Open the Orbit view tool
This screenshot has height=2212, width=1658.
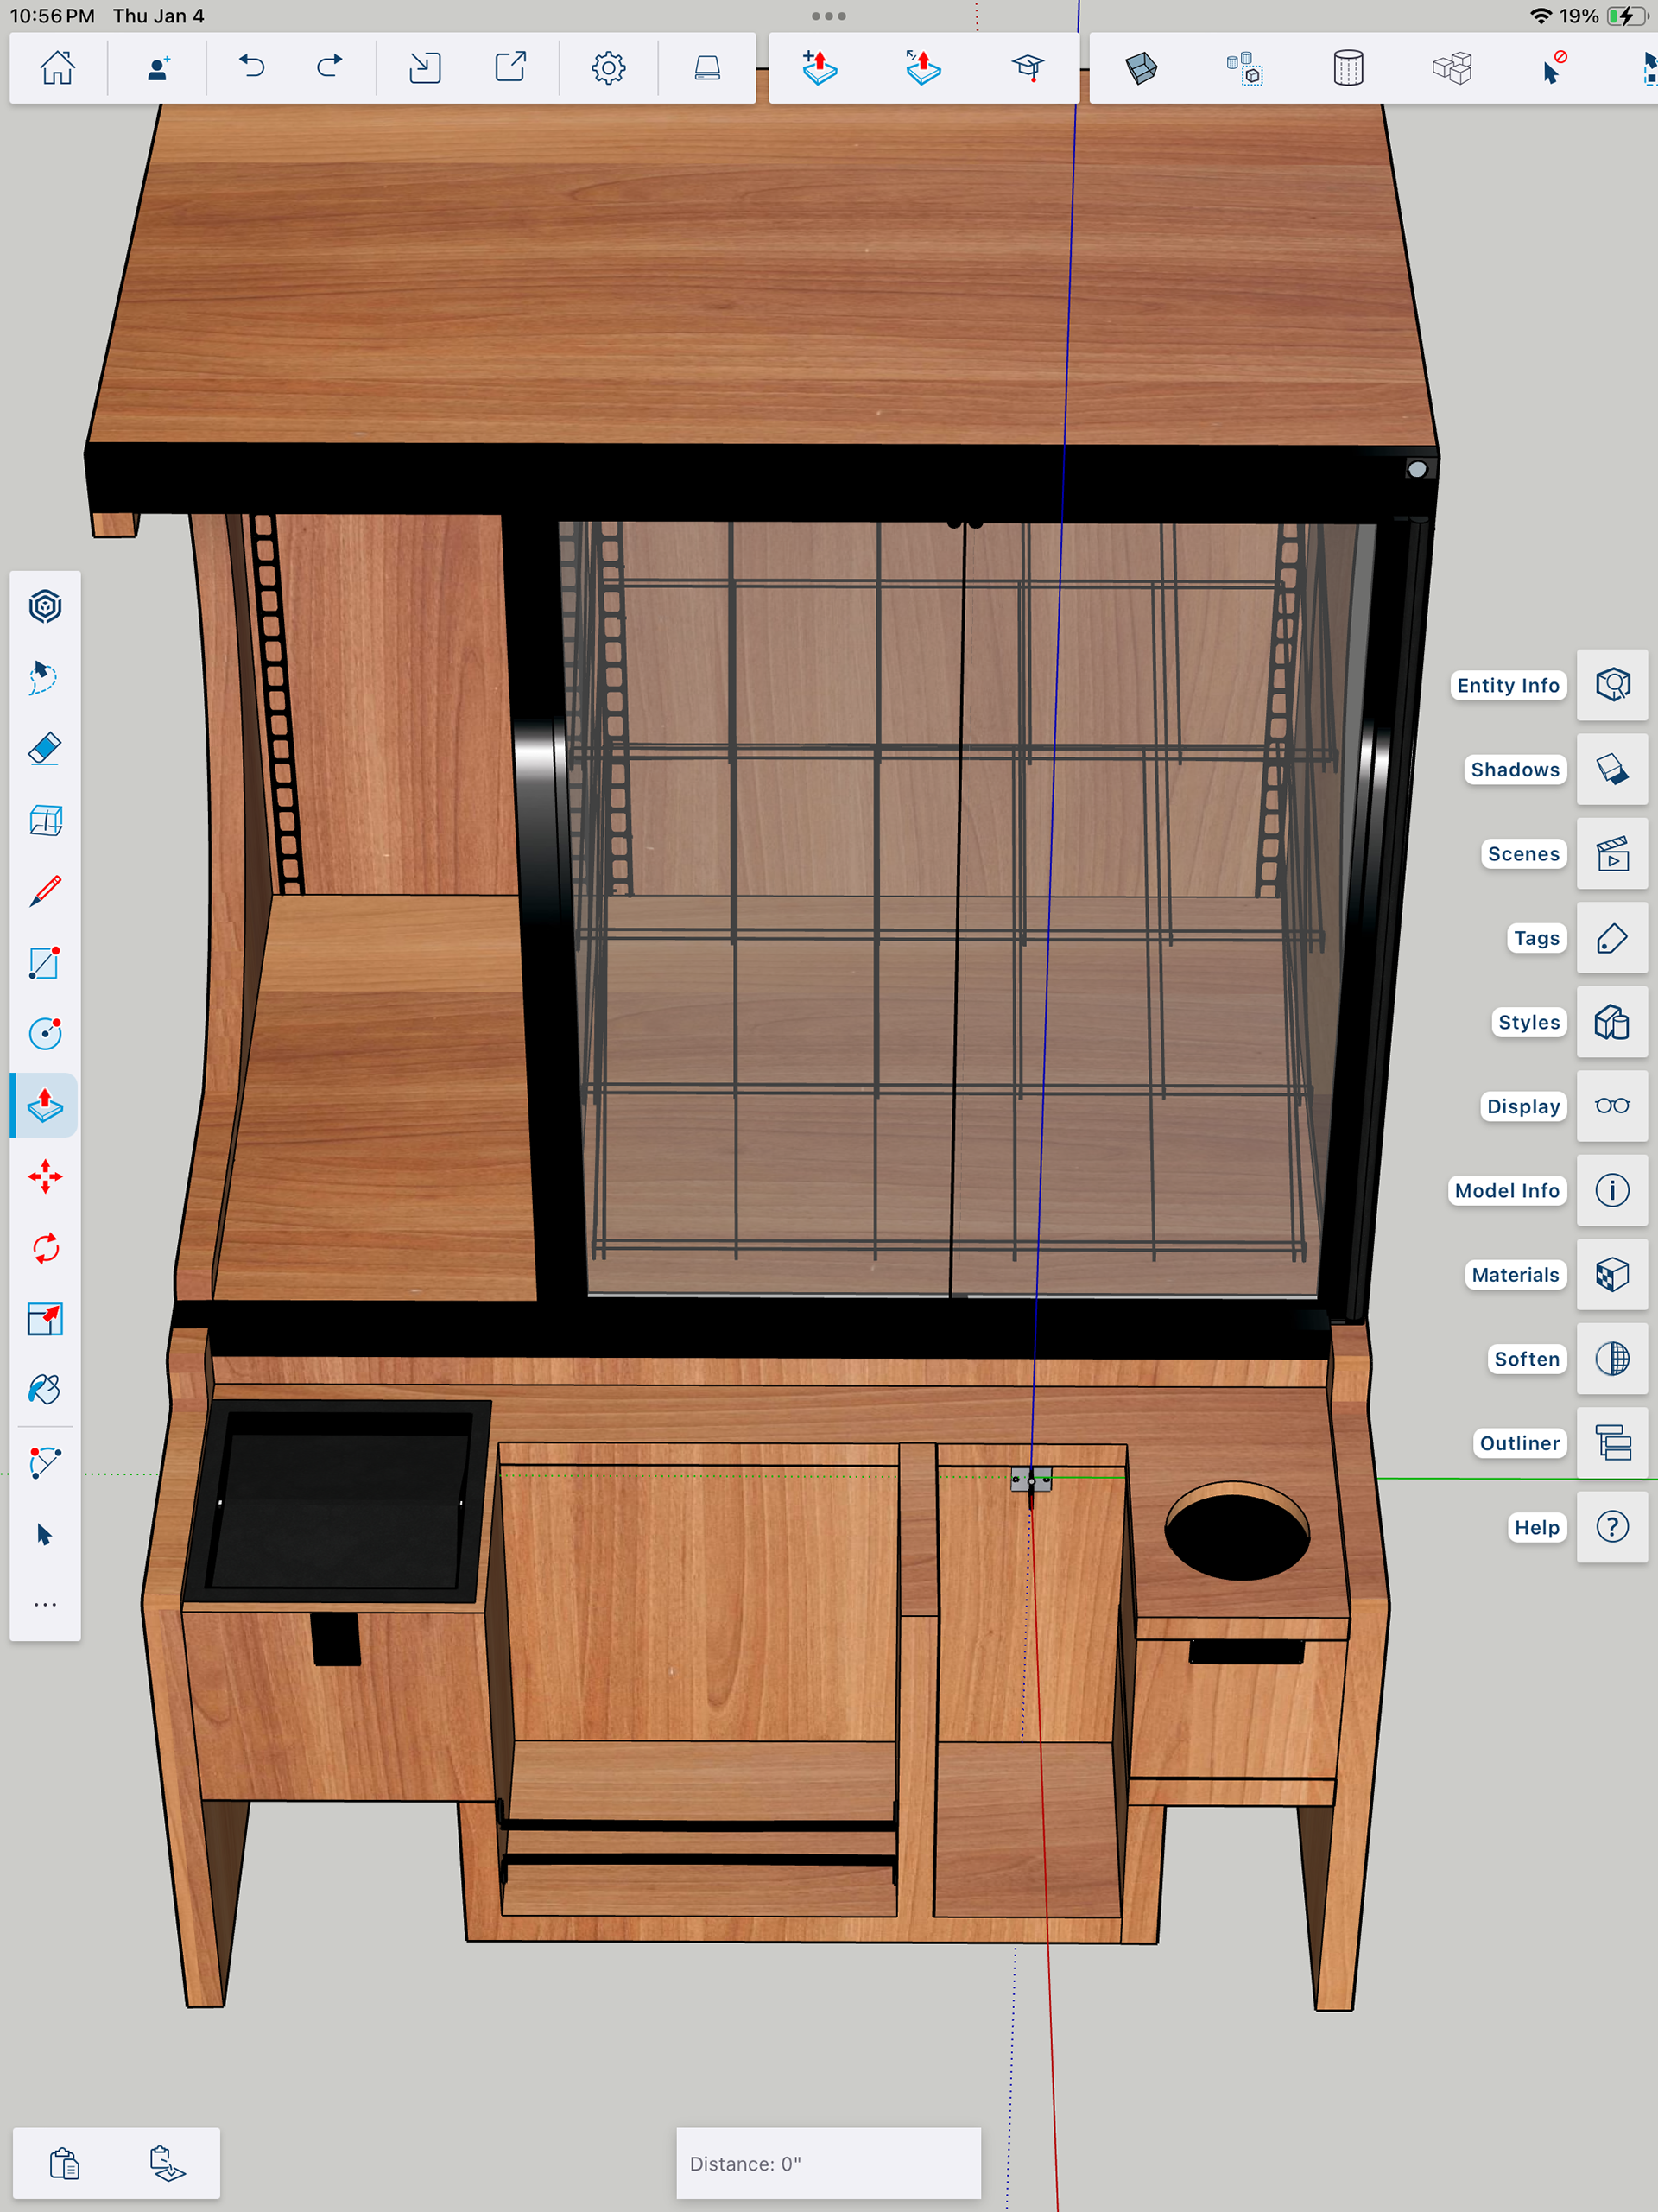coord(45,606)
